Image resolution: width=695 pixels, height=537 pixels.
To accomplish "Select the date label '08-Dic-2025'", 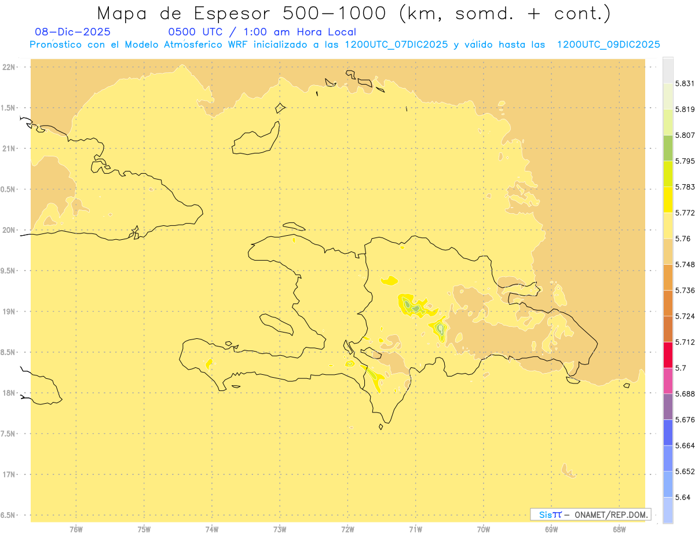I will tap(73, 32).
